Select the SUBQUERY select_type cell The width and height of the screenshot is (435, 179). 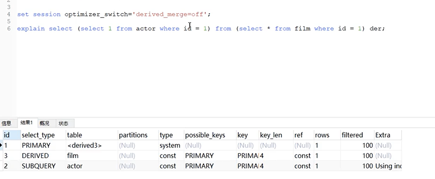coord(38,166)
